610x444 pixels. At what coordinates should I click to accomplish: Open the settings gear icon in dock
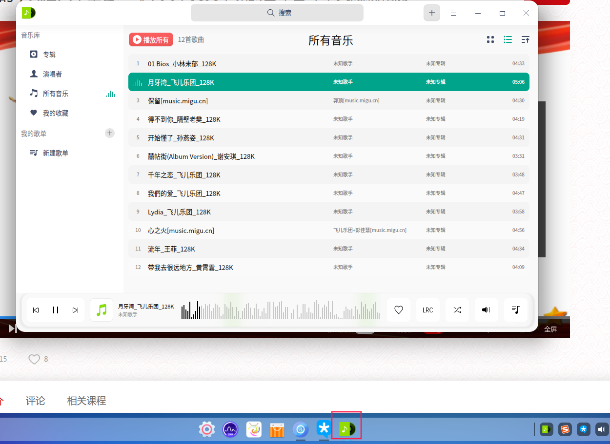pos(207,429)
